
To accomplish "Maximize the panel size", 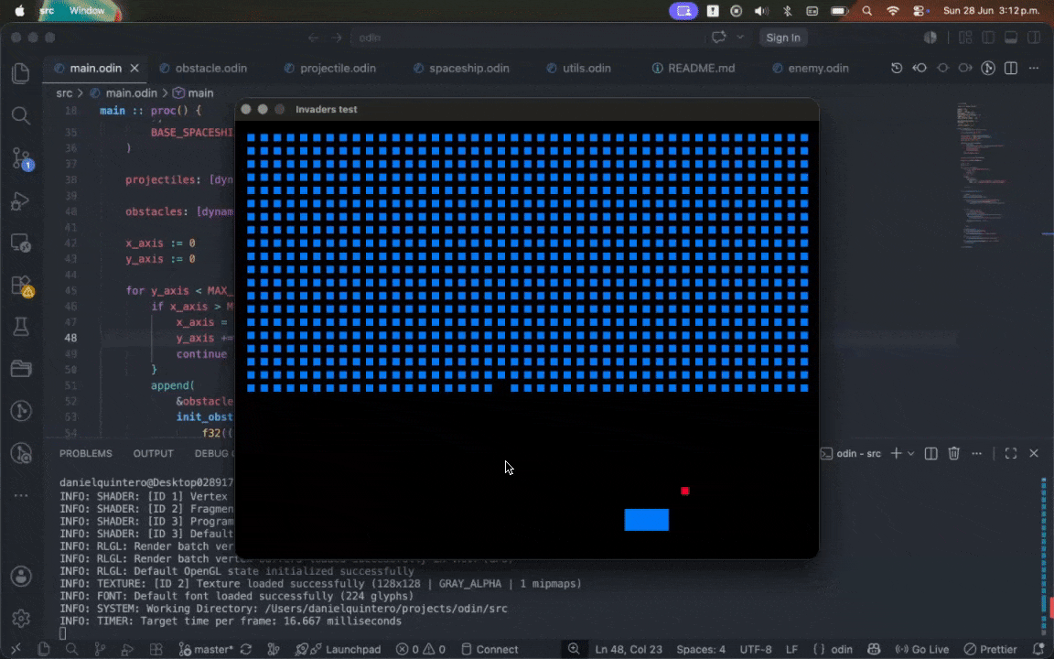I will (1011, 453).
